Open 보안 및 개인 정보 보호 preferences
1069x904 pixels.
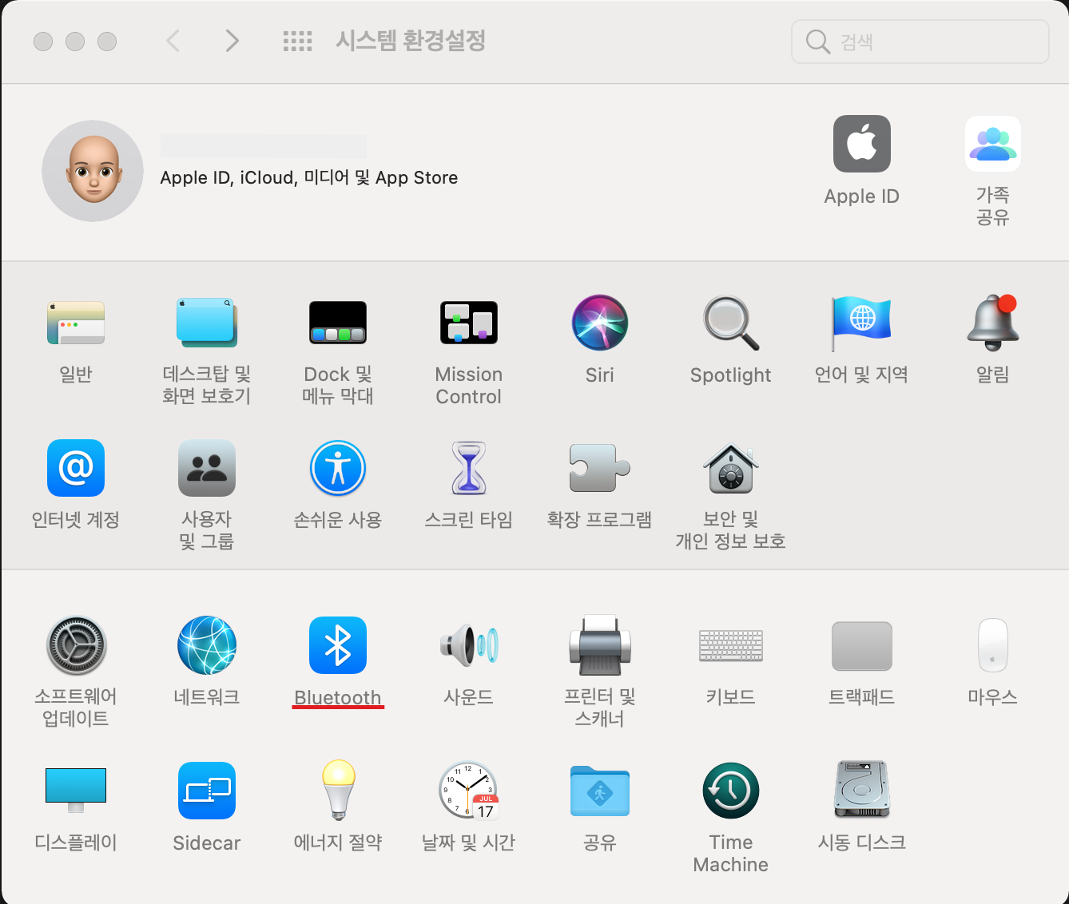731,468
